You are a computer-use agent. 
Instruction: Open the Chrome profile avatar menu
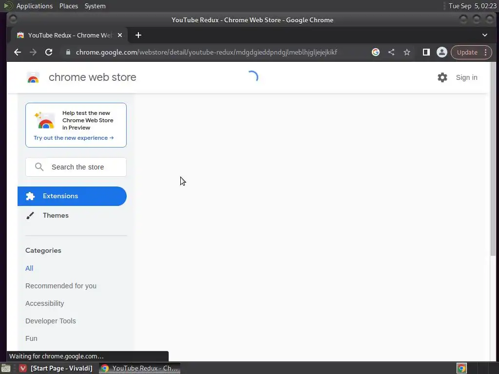tap(441, 52)
